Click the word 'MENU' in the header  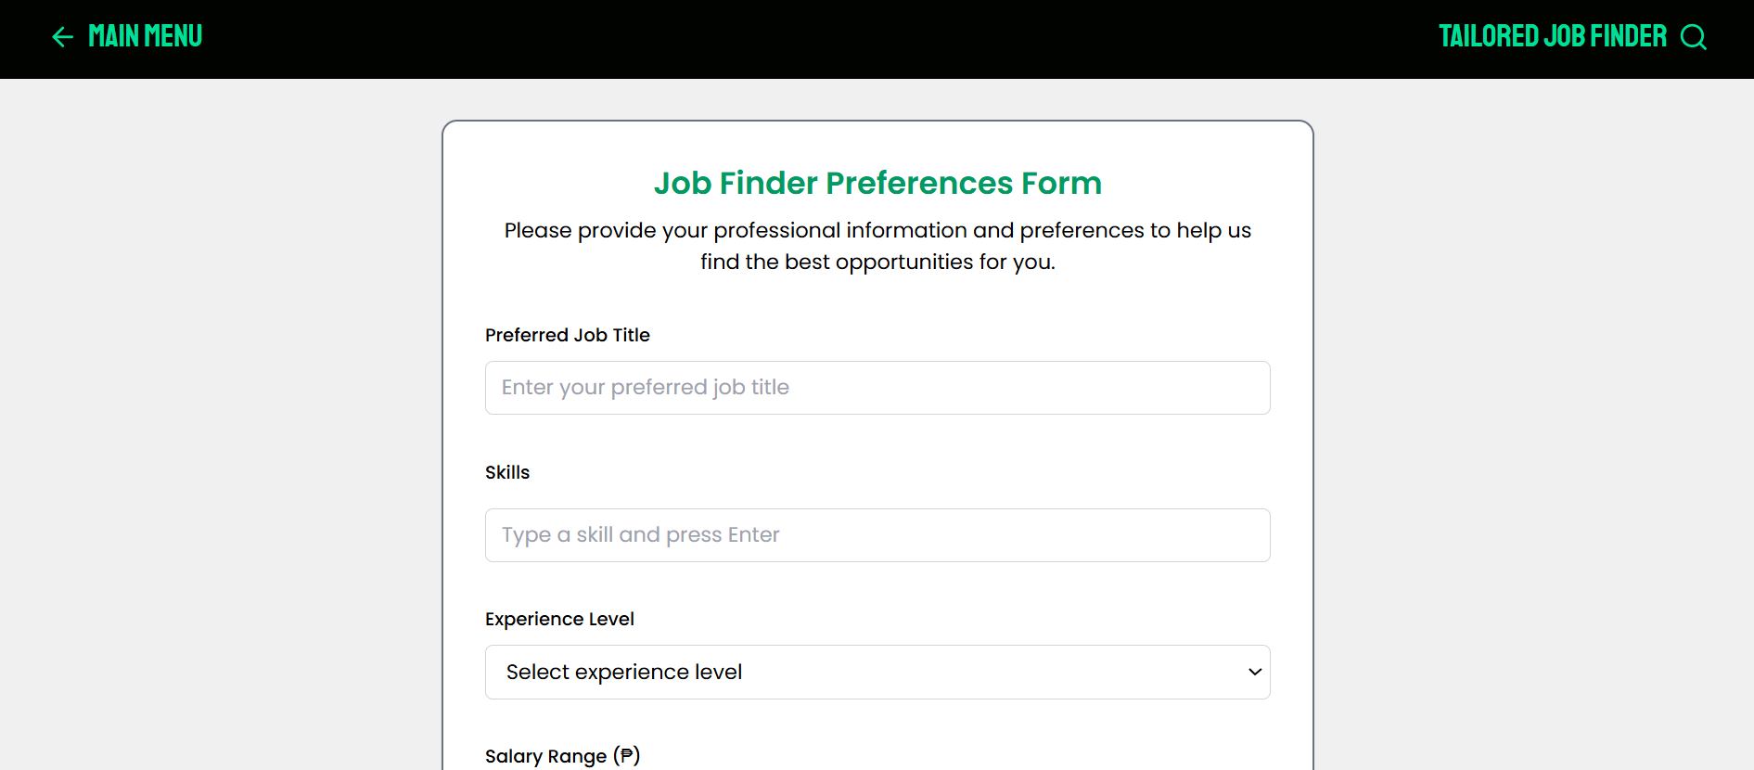[x=173, y=36]
